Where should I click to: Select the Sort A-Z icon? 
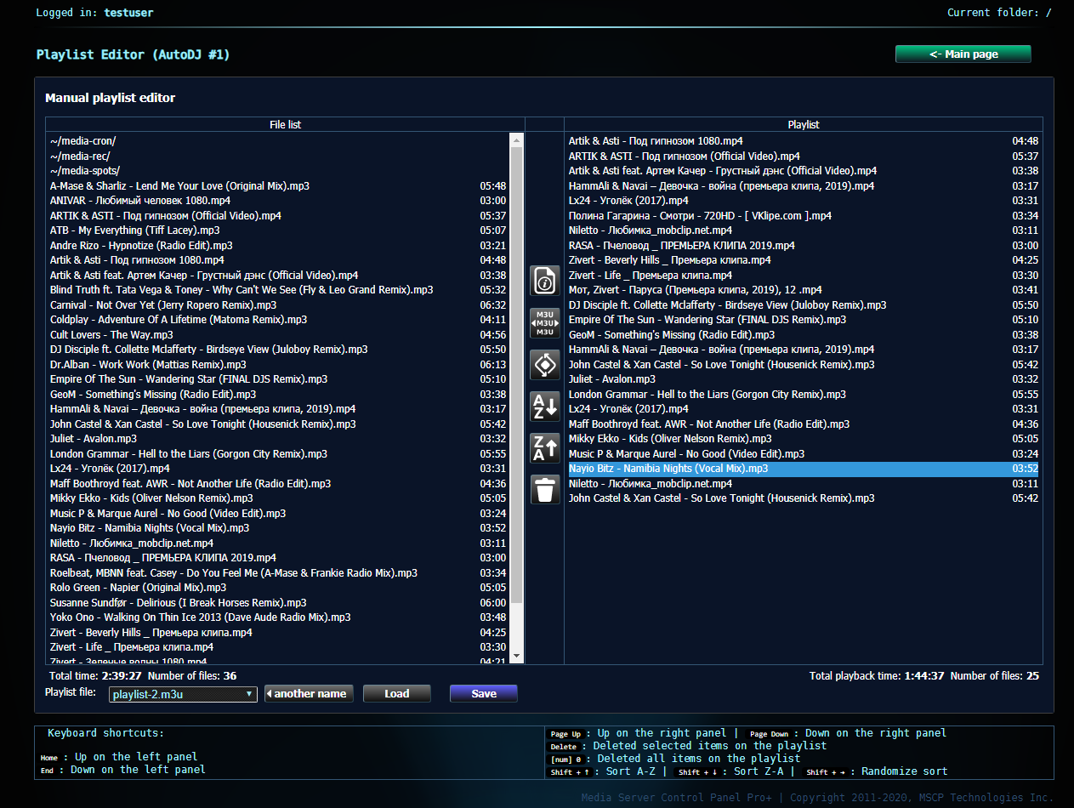click(x=544, y=406)
